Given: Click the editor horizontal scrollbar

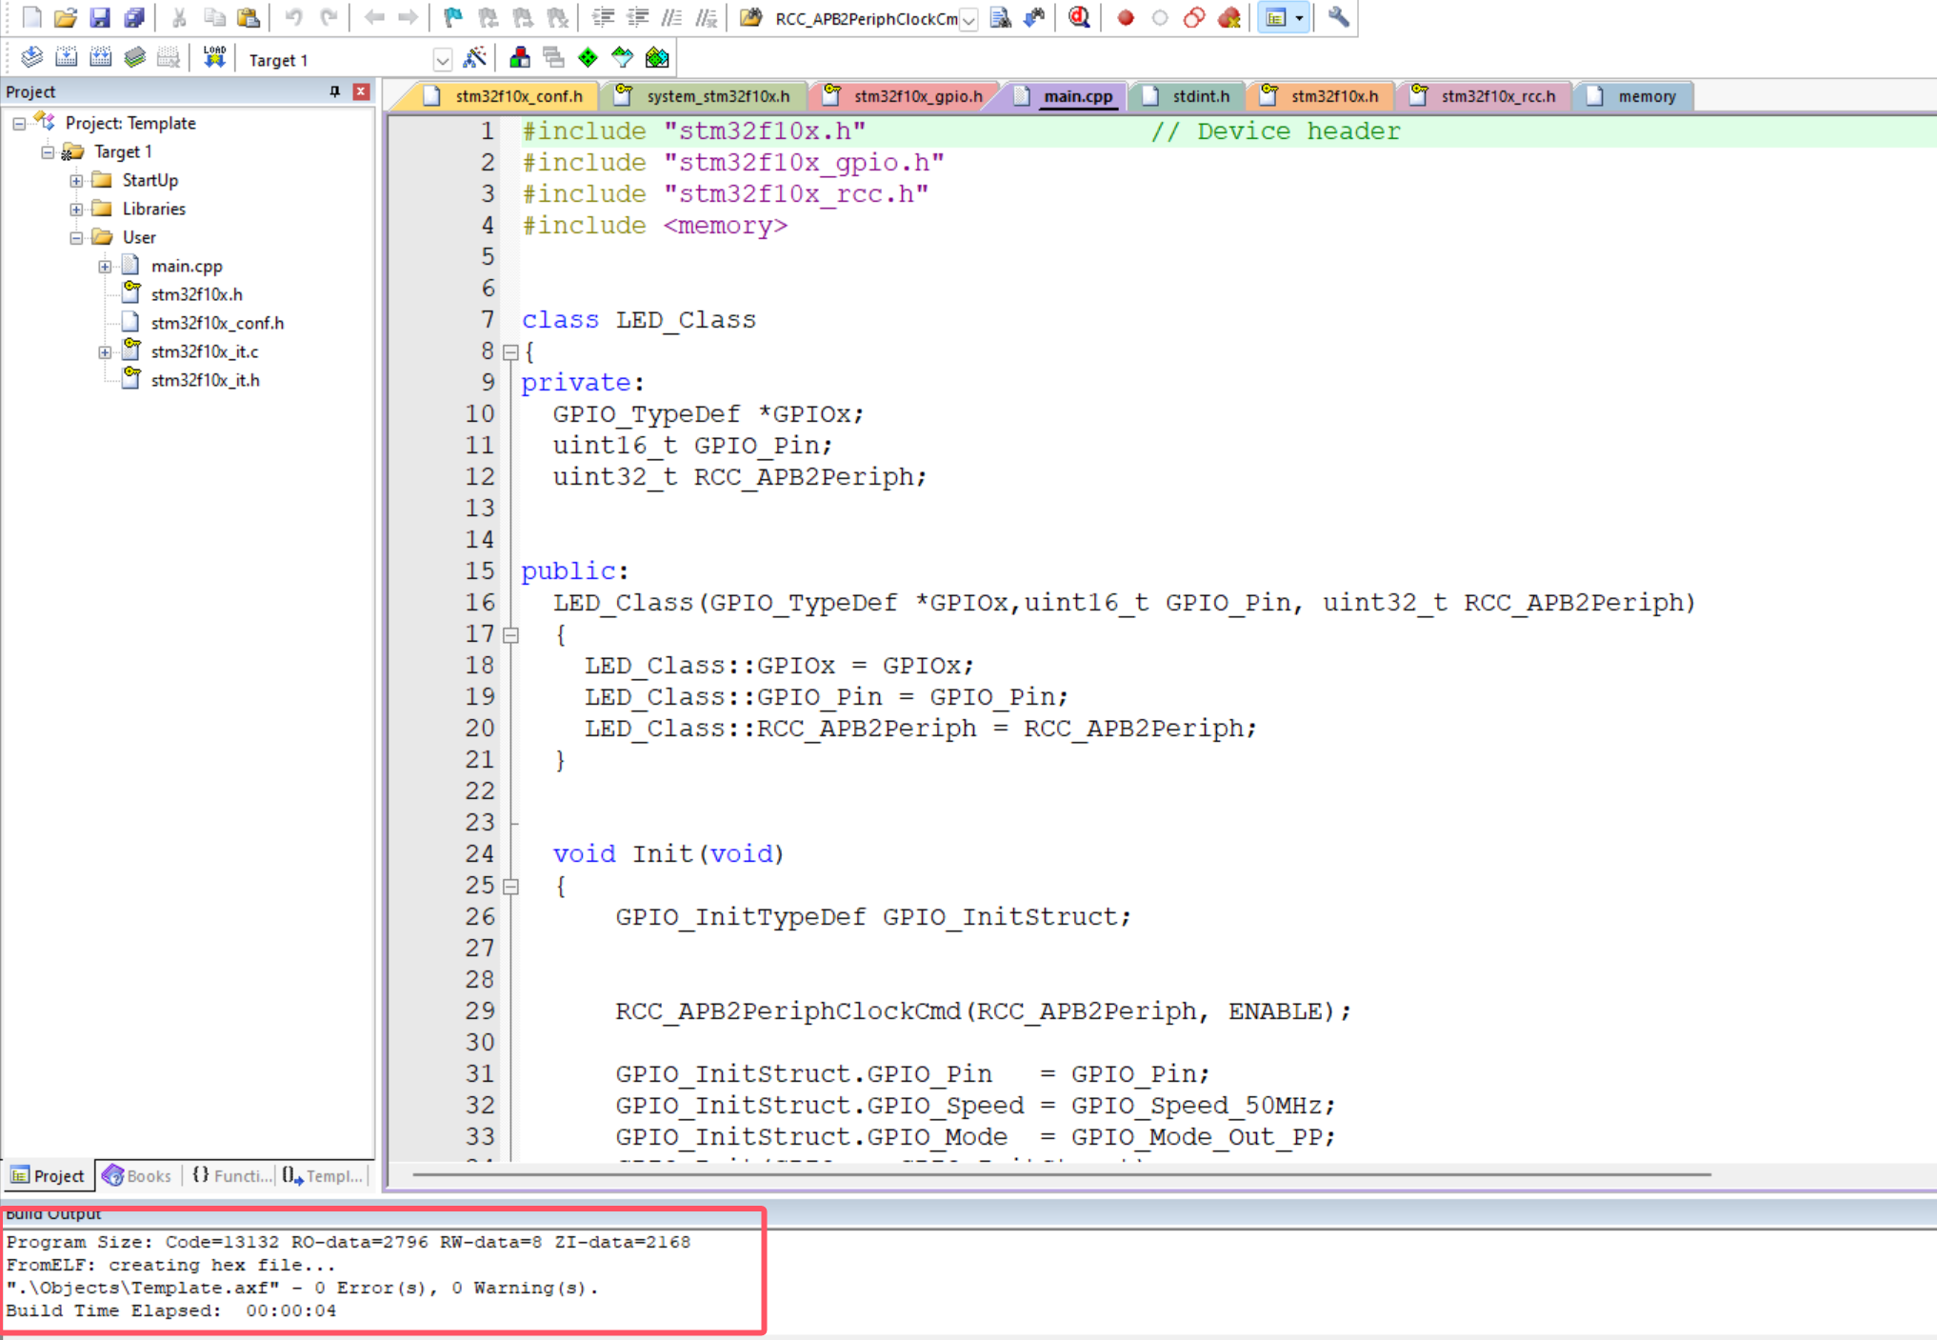Looking at the screenshot, I should point(1061,1174).
